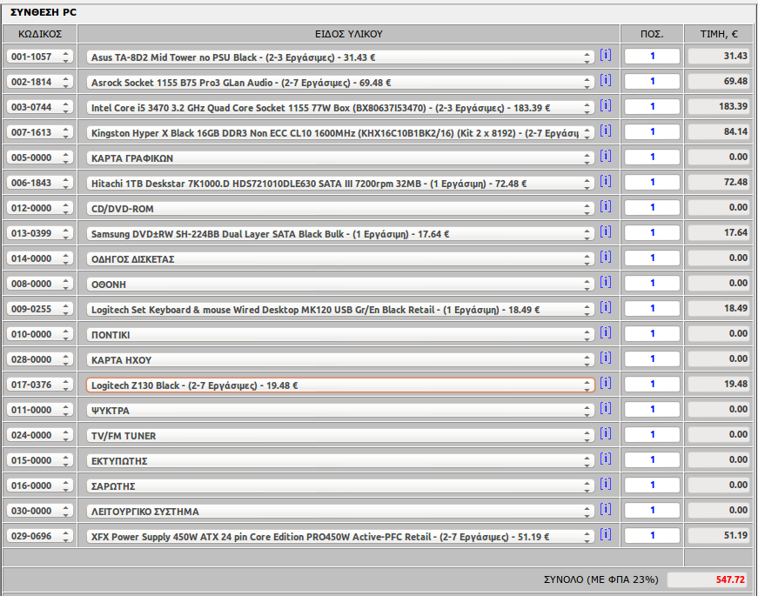Click the ΚΩΔΙΚΟΣ column header
The width and height of the screenshot is (758, 596).
(40, 34)
